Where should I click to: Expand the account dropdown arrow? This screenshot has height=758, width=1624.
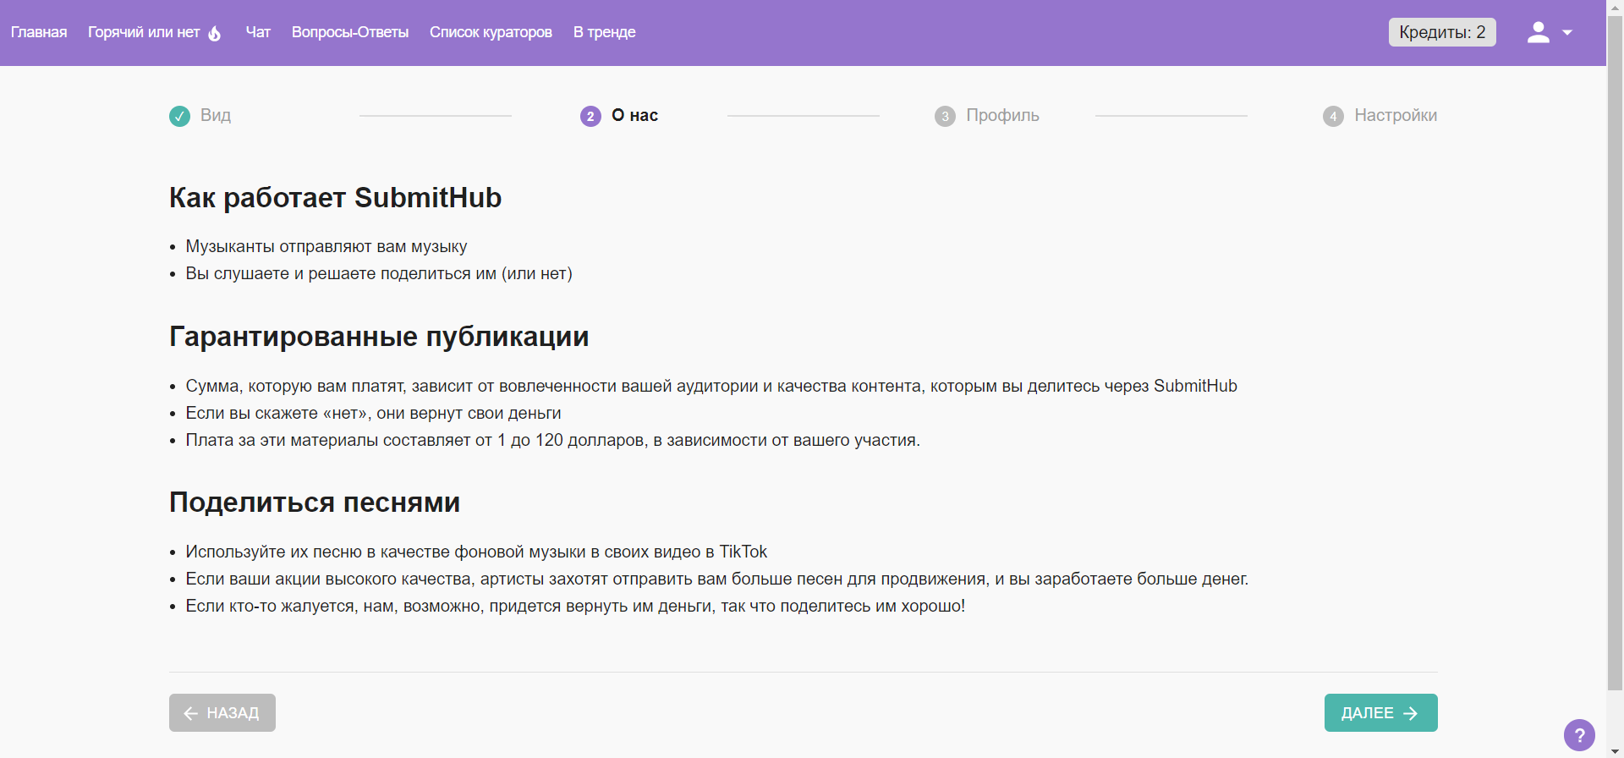[x=1567, y=33]
